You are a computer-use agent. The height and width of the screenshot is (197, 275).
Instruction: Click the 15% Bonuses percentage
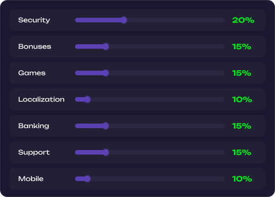click(x=242, y=47)
